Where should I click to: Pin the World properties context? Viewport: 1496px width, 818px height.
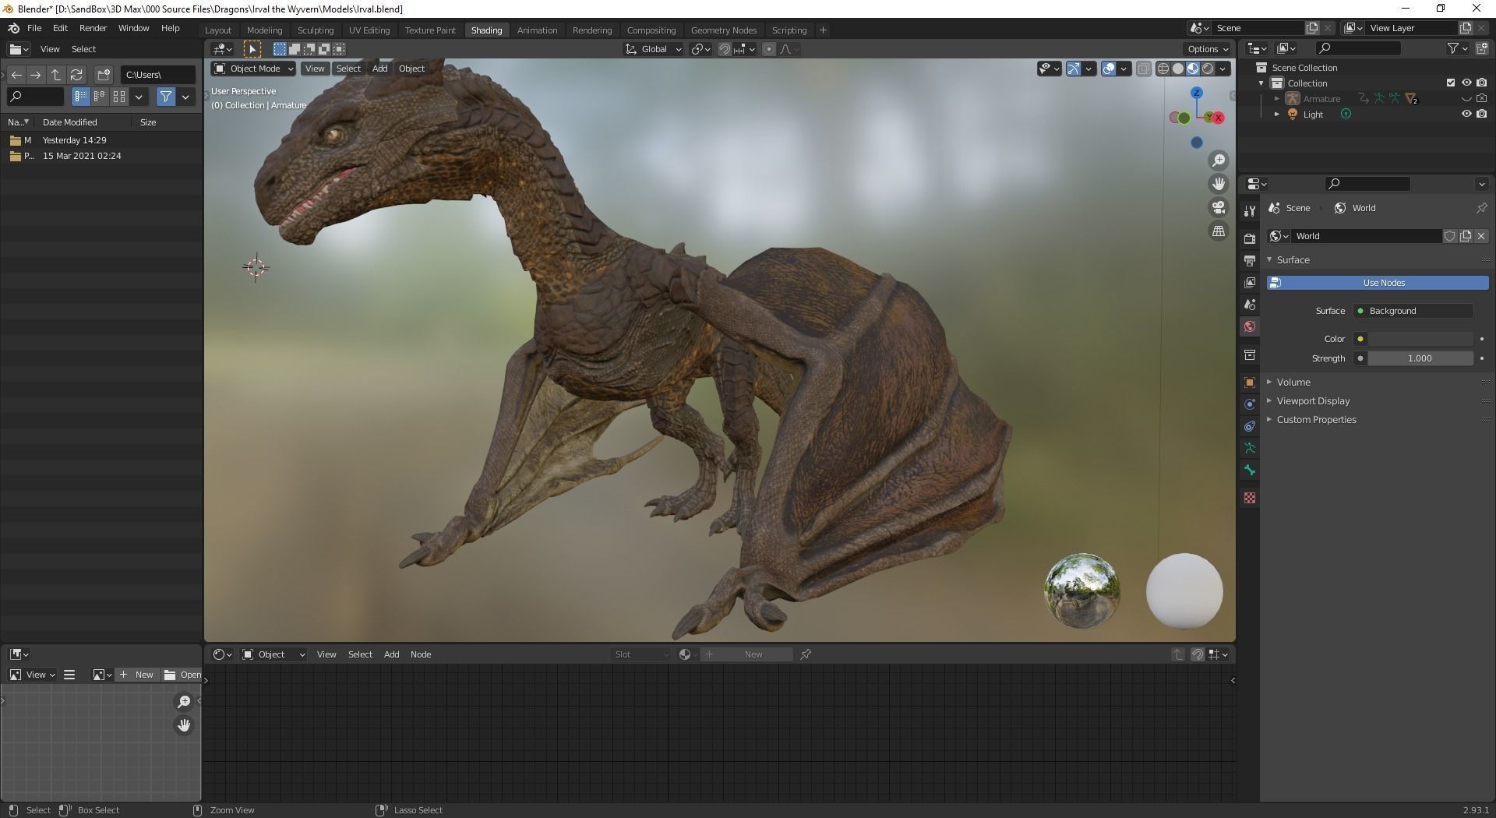(1481, 208)
